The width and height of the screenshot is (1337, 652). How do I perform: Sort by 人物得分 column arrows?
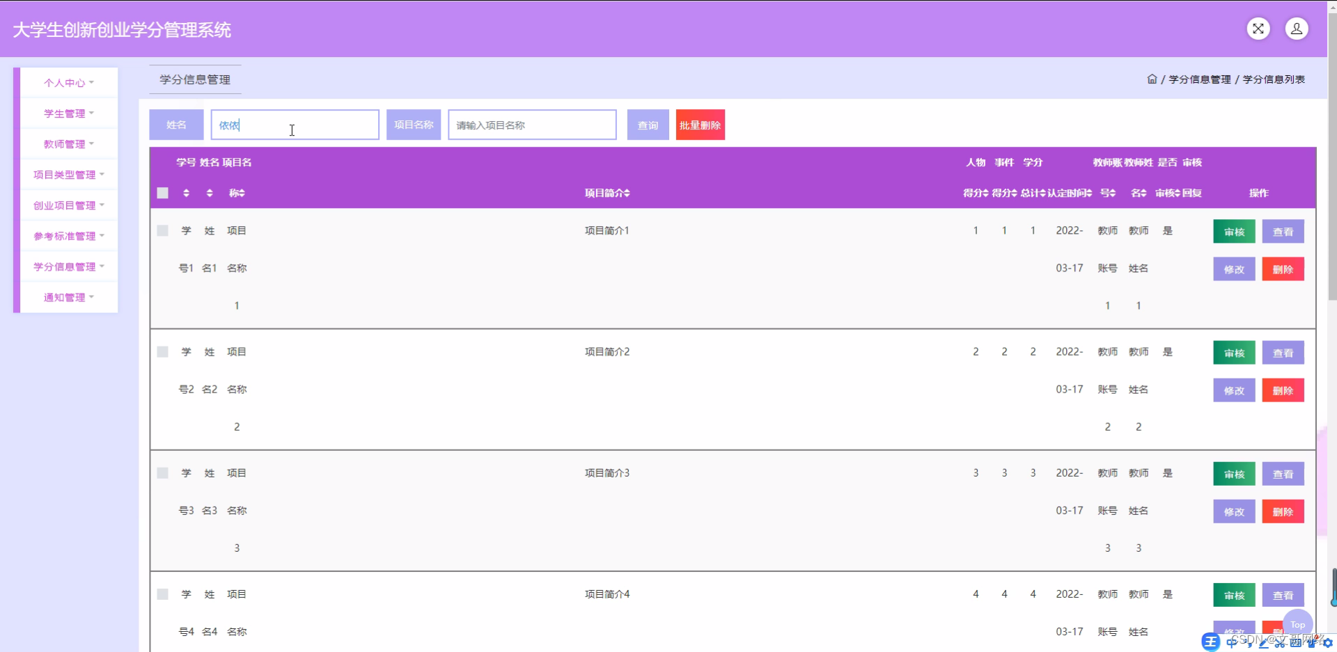point(985,193)
